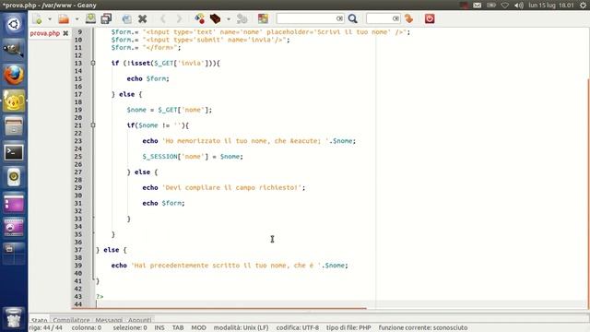Open the workspace switcher in launcher
The image size is (590, 332).
pos(14,254)
